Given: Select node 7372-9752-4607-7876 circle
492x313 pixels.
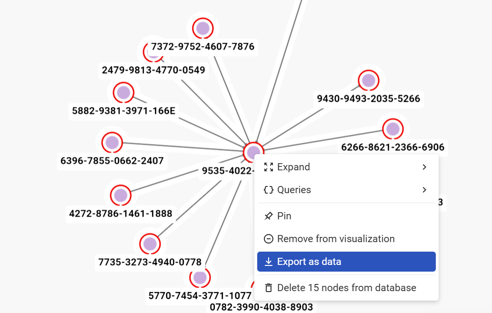Looking at the screenshot, I should [x=203, y=28].
